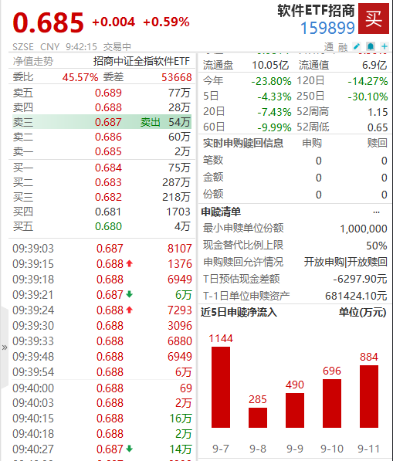Open the 净值走势 tab

[x=33, y=61]
